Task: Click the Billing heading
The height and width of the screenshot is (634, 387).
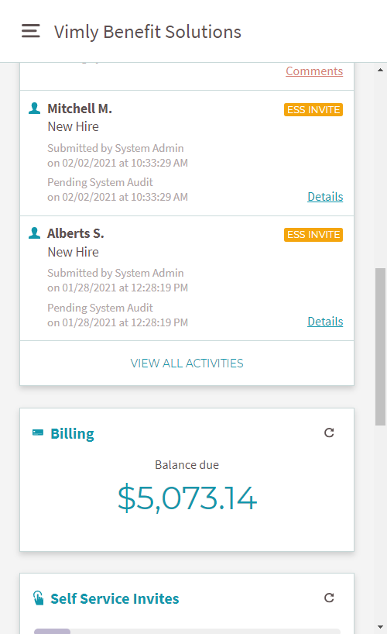Action: (72, 433)
